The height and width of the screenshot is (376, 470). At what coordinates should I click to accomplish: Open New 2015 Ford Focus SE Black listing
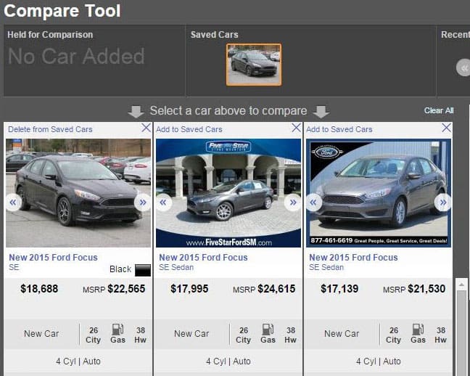point(53,258)
